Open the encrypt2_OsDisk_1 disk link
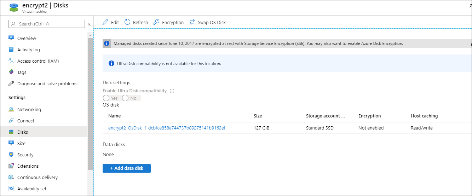 click(167, 128)
